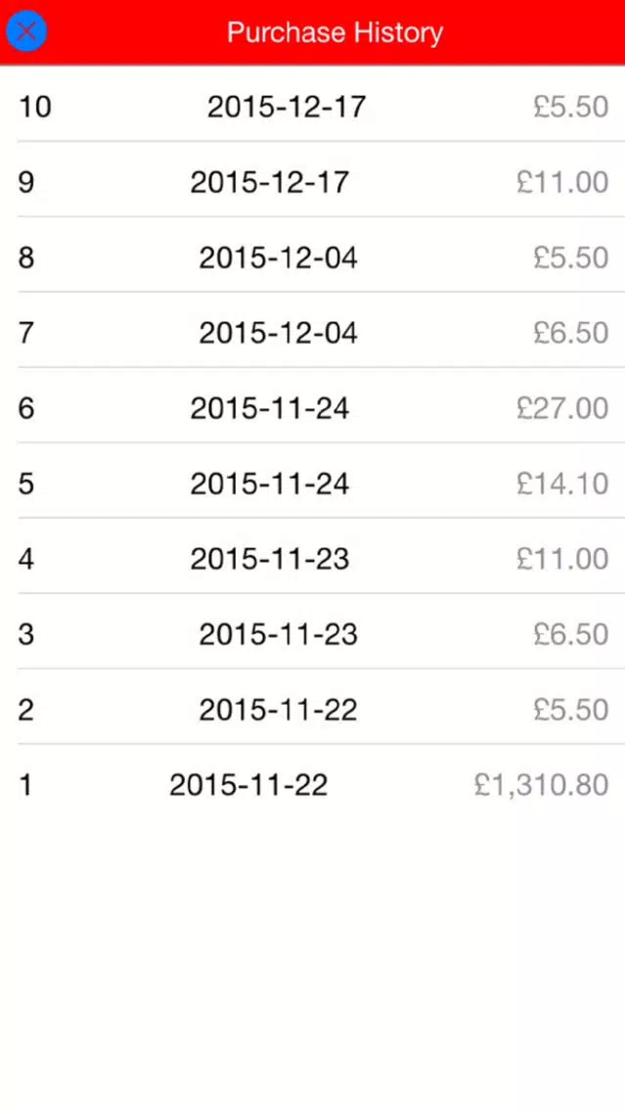Select purchase number 9 dated 2015-12-17
This screenshot has width=625, height=1112.
coord(269,182)
